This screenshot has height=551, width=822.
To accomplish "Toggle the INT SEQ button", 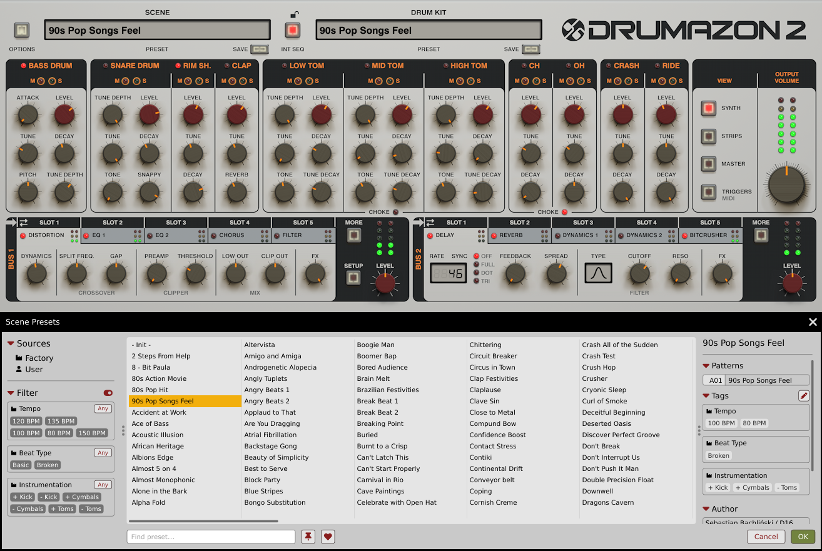I will pos(292,29).
